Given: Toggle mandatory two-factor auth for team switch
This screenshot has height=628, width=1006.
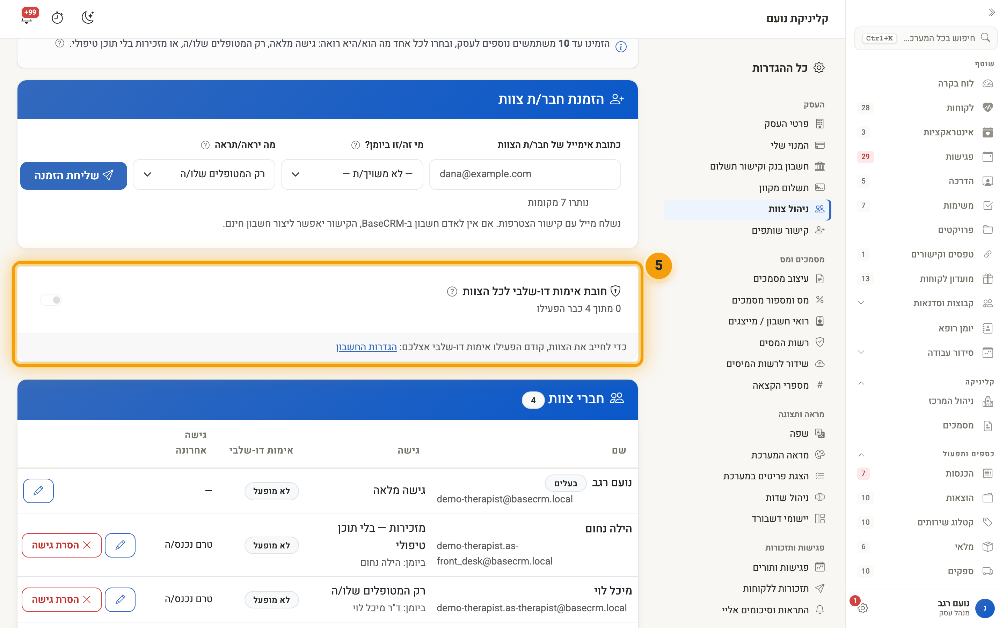Looking at the screenshot, I should coord(51,300).
